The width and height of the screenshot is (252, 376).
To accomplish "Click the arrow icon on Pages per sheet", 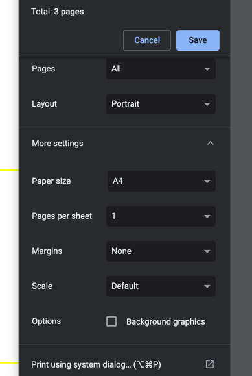I will tap(207, 216).
